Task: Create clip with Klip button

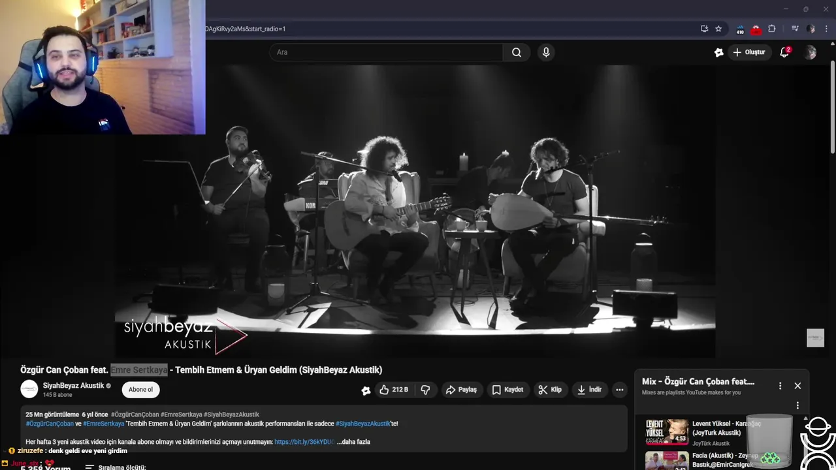Action: point(550,390)
